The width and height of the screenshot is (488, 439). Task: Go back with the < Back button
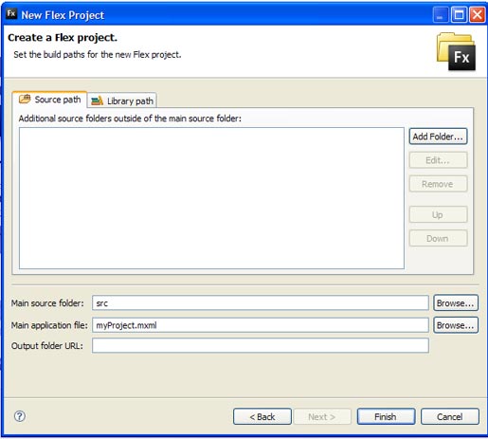pos(262,416)
